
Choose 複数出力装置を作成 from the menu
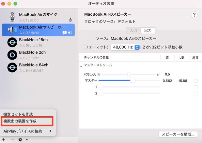(20, 121)
